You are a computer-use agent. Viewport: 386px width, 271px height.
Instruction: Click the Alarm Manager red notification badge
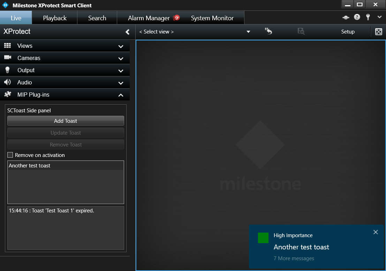point(176,18)
